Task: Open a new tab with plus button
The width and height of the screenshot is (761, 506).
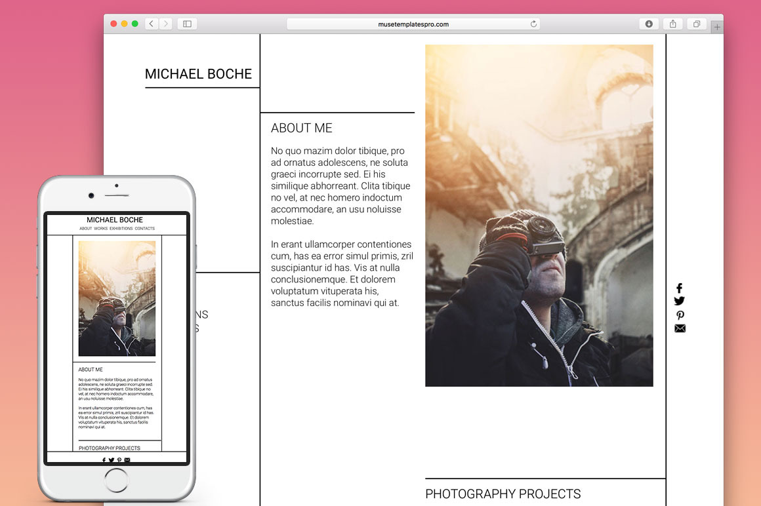Action: 717,27
